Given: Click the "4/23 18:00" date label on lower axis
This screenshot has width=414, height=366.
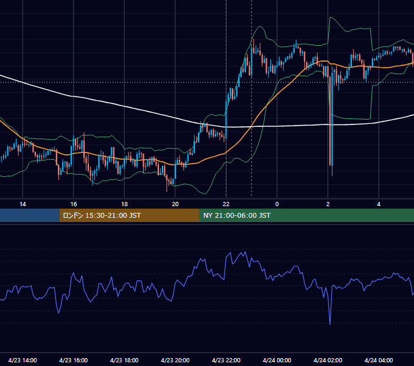Looking at the screenshot, I should click(124, 360).
